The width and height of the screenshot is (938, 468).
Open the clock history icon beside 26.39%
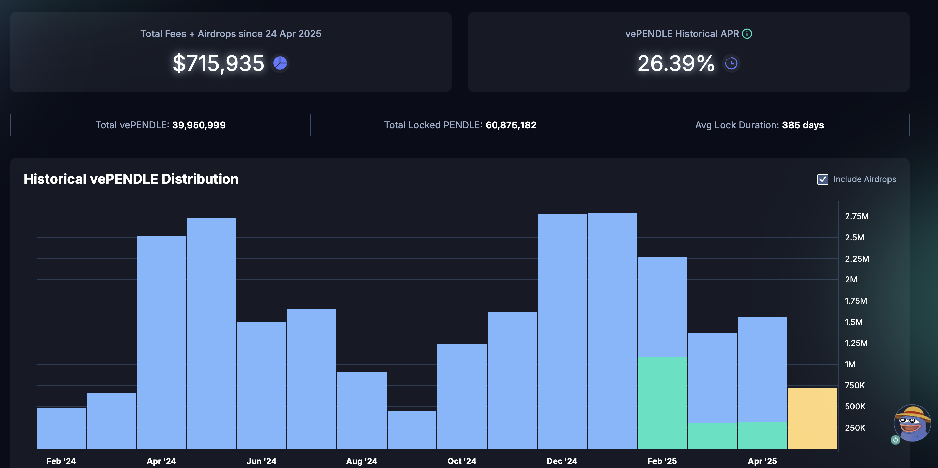pos(731,63)
